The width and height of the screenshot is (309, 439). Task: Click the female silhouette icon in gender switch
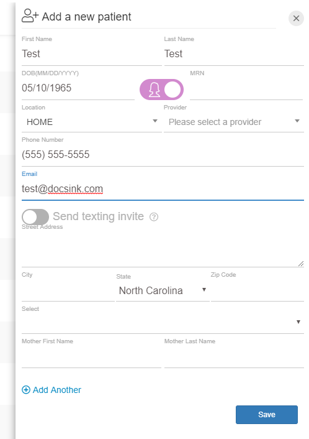click(154, 90)
